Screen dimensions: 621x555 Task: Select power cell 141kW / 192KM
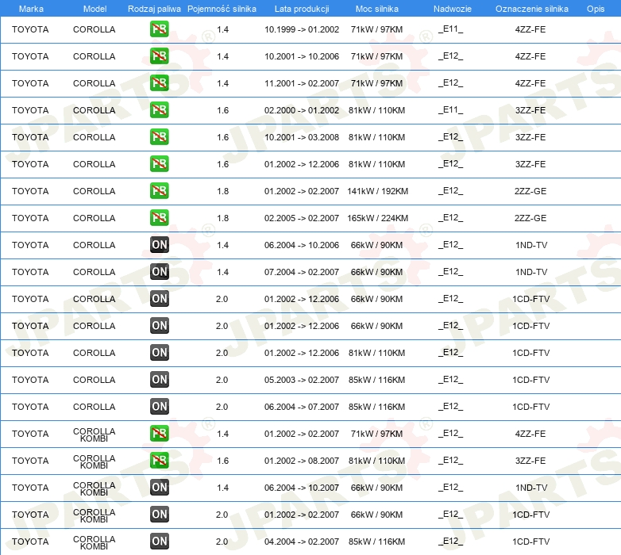tap(377, 191)
